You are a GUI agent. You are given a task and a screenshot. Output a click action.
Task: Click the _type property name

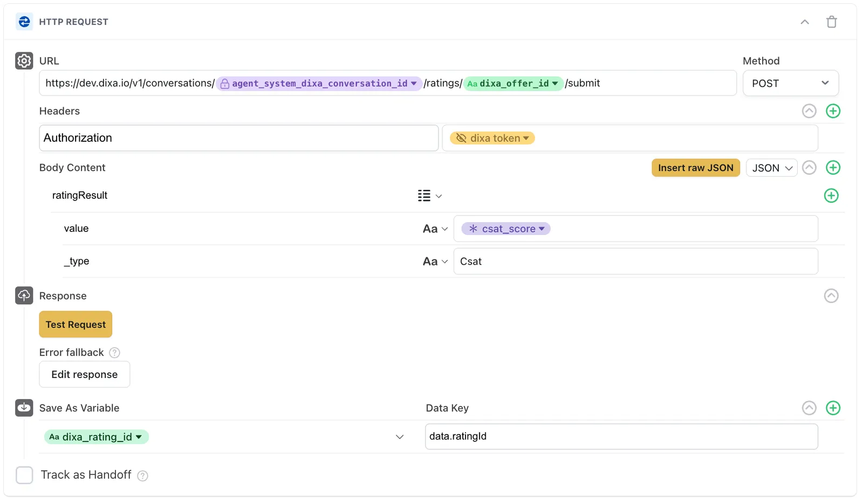click(77, 261)
